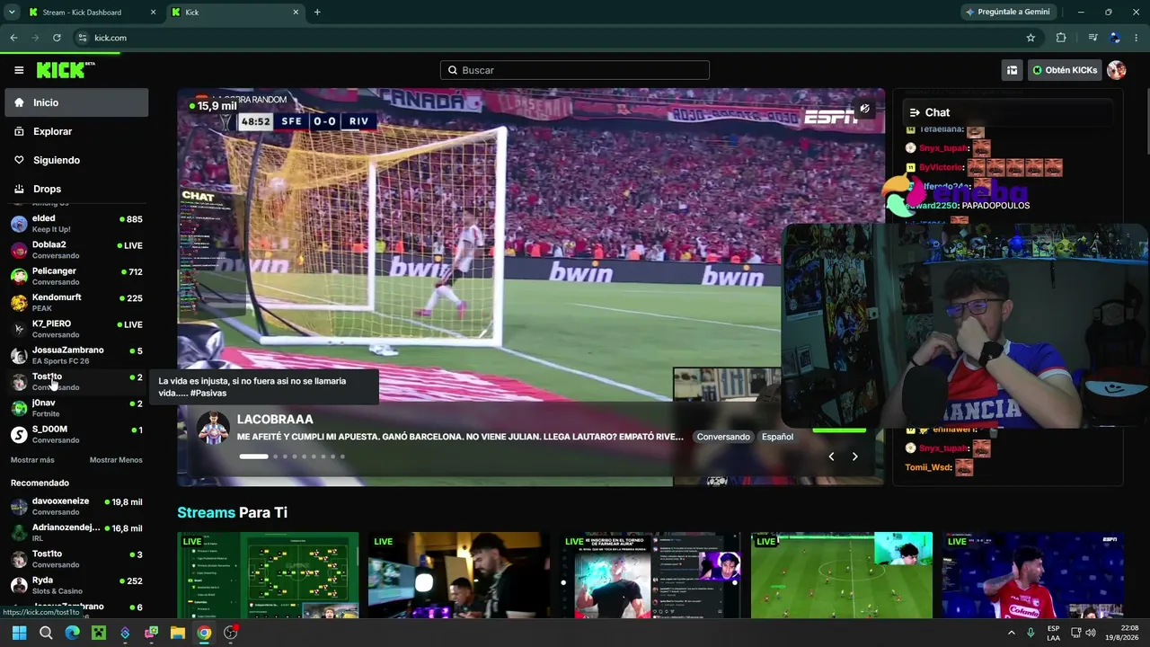This screenshot has width=1150, height=647.
Task: Open the football match stream thumbnail
Action: click(842, 575)
